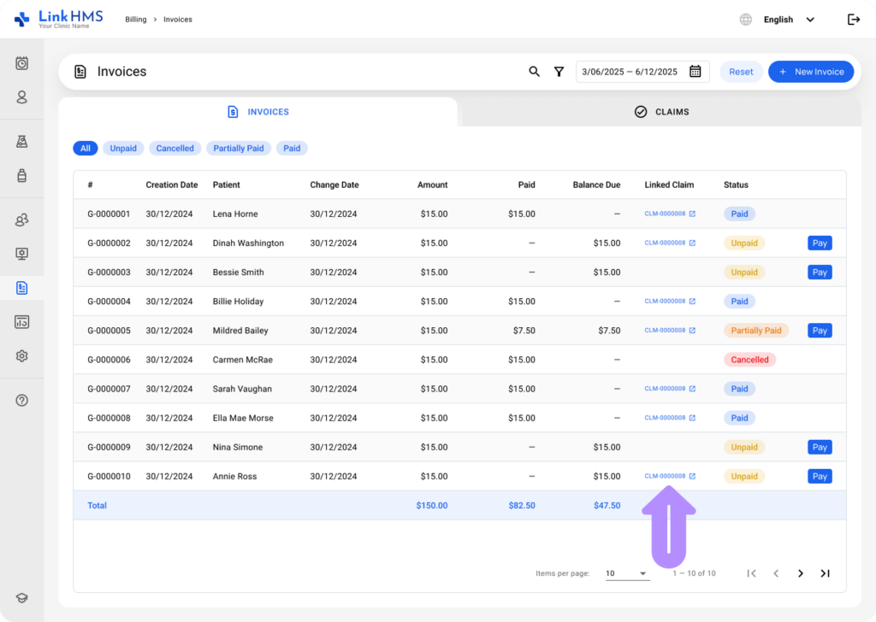Screen dimensions: 876x622
Task: Click patient name Carmen McRae
Action: [x=242, y=360]
